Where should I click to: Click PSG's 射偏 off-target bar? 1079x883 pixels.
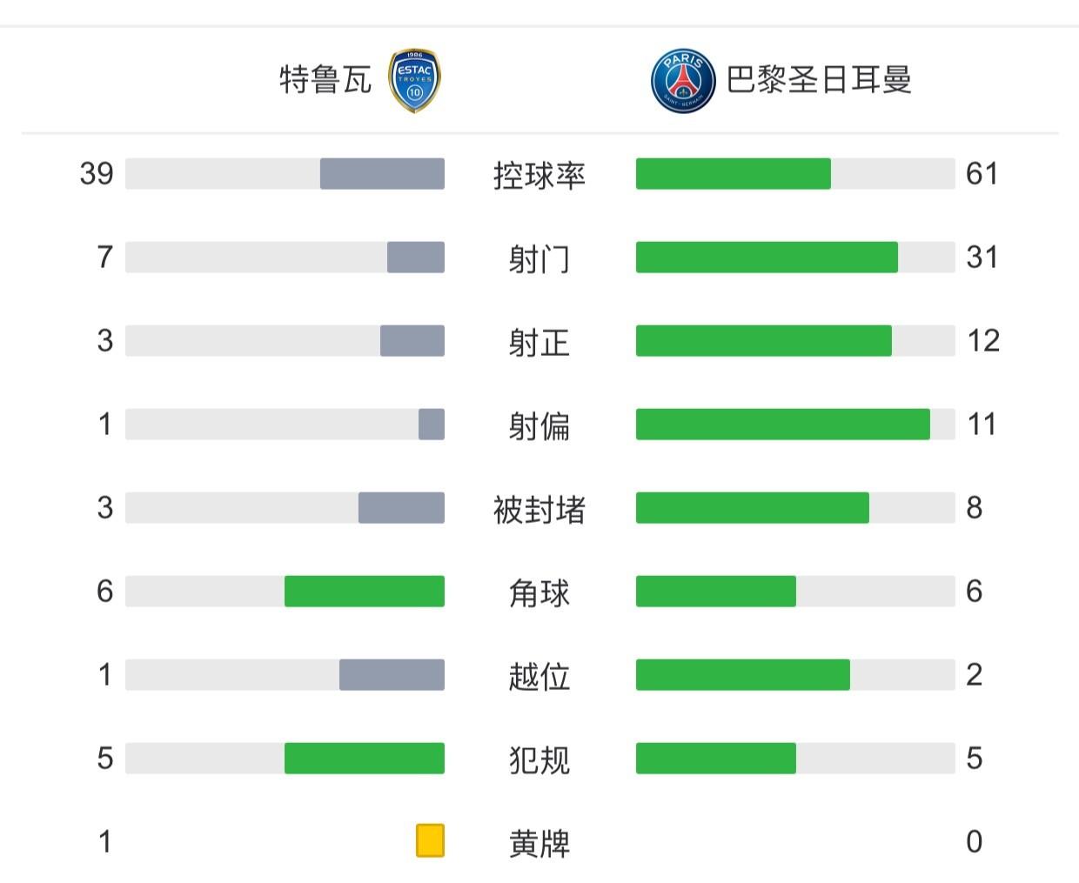(782, 425)
